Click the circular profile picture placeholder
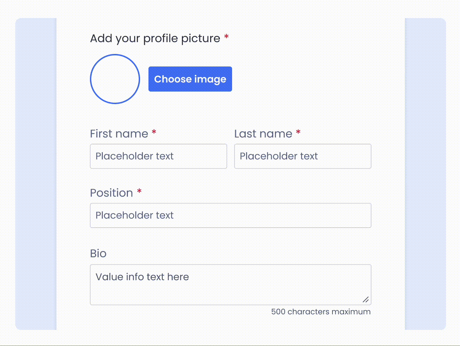 point(115,79)
